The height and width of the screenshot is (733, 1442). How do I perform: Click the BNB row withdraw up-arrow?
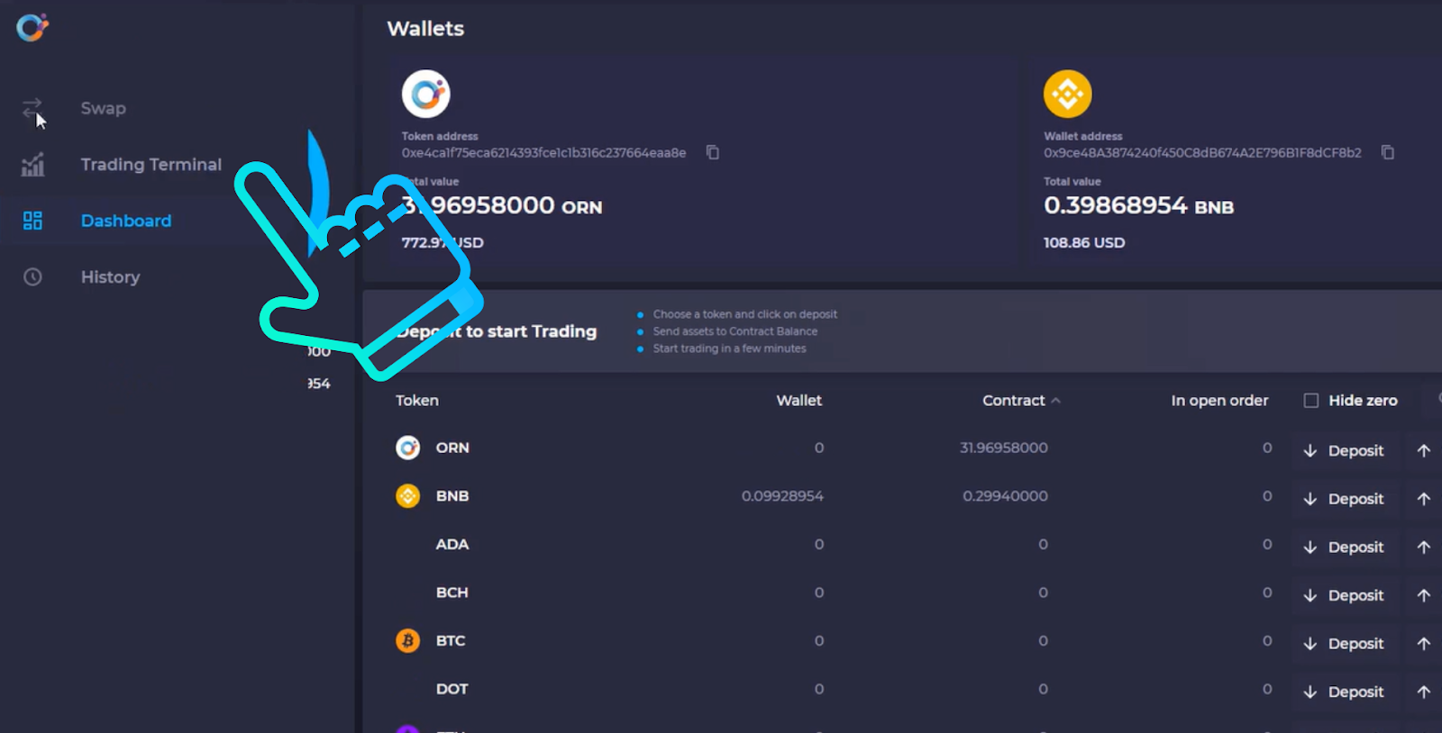[1424, 499]
